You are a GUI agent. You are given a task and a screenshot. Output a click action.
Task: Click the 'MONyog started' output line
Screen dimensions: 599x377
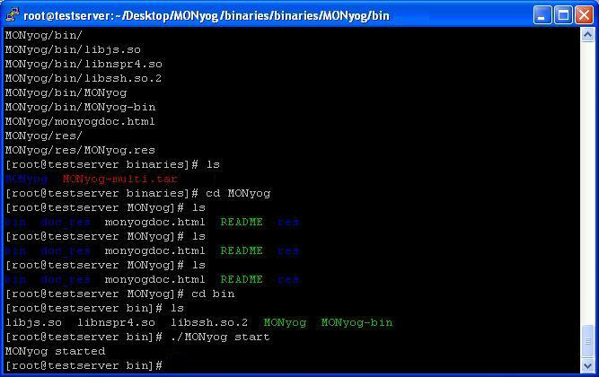pos(55,351)
